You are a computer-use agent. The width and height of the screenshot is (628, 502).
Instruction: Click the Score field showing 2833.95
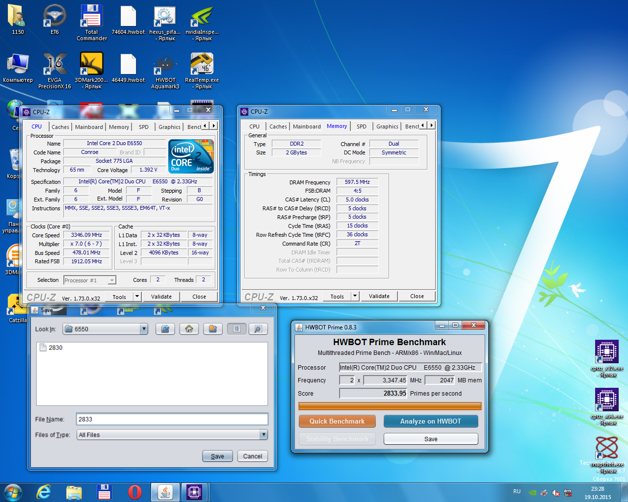click(x=373, y=393)
